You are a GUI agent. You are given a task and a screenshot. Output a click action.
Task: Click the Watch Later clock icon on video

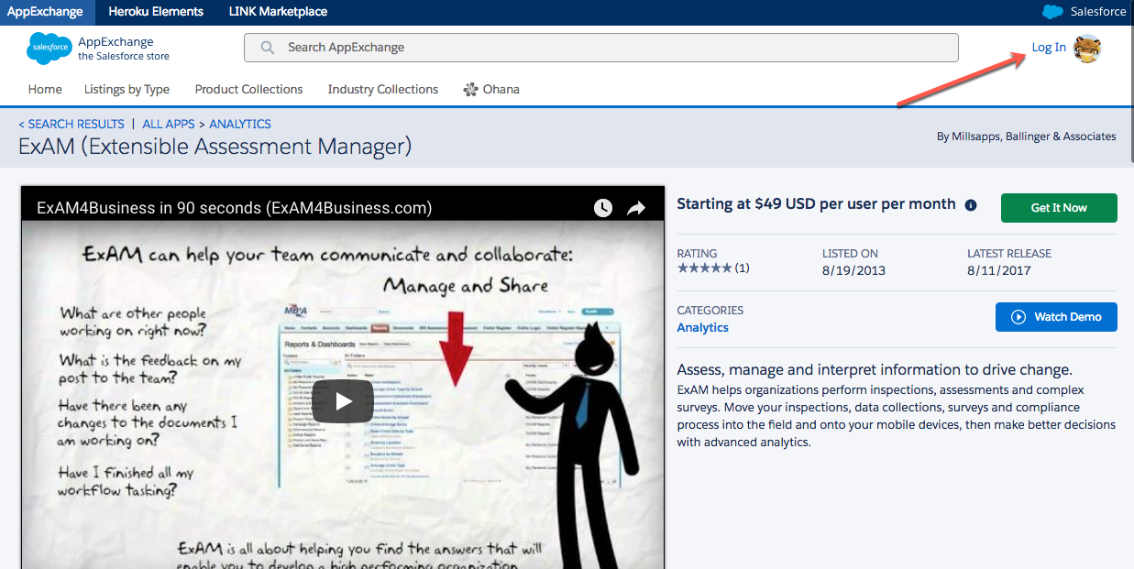[x=602, y=208]
